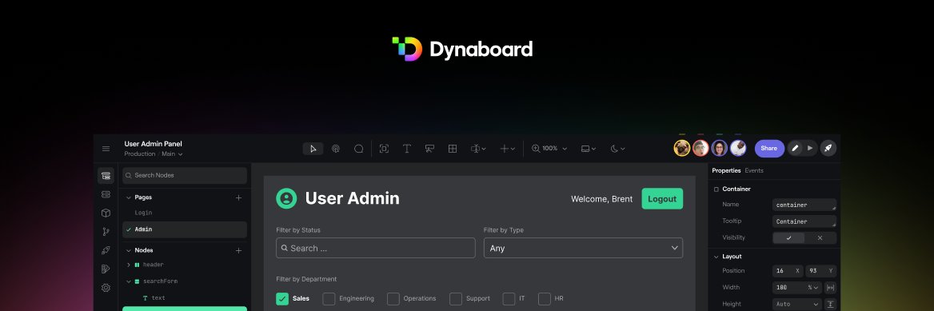934x311 pixels.
Task: Check the Engineering checkbox
Action: [x=329, y=298]
